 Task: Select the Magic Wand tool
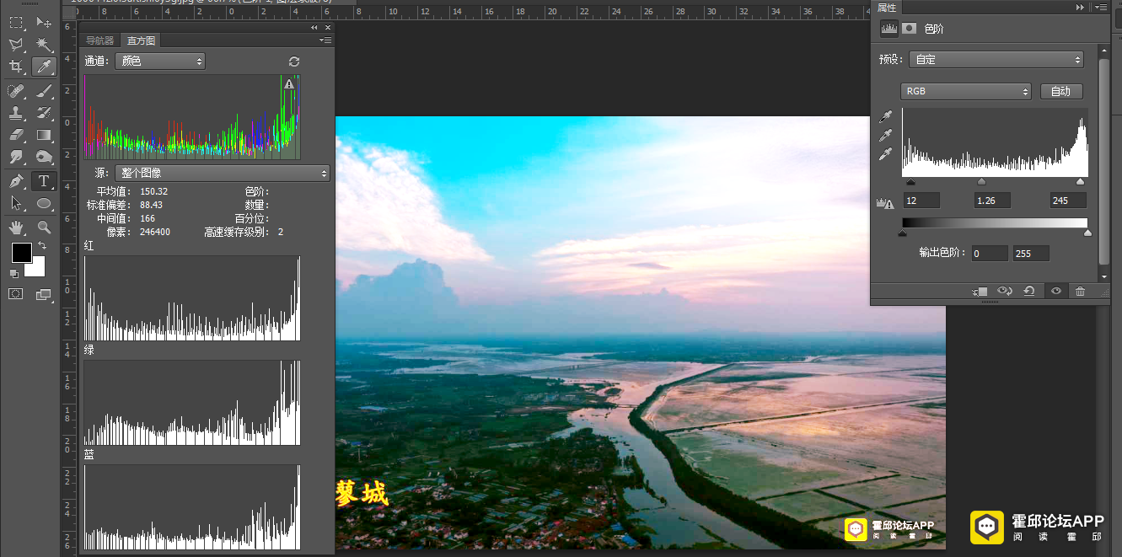click(44, 45)
